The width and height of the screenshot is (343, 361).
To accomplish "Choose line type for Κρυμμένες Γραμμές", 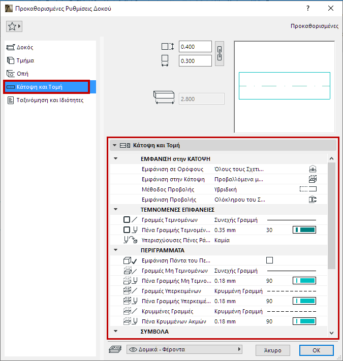I will tap(291, 312).
